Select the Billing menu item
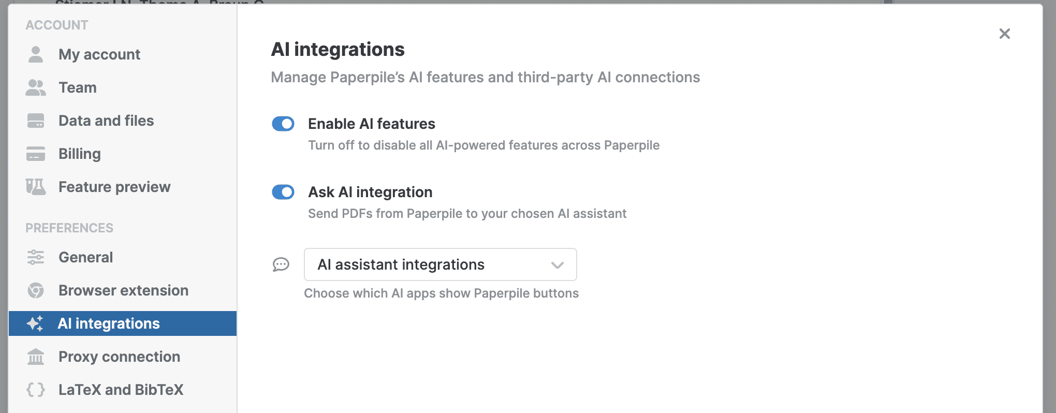1056x413 pixels. pos(123,154)
